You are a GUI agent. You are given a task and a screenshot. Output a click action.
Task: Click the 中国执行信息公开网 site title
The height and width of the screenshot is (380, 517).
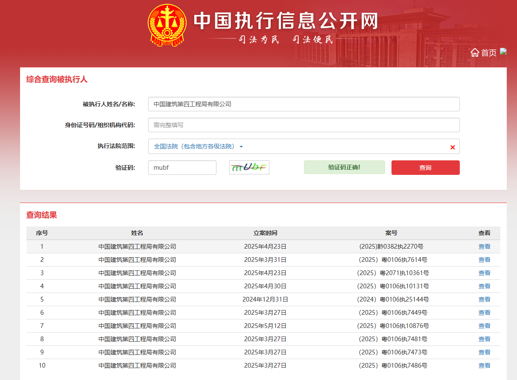click(286, 21)
